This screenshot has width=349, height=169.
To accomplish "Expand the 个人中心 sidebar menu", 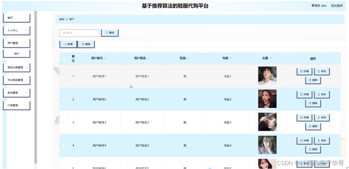I will (x=16, y=31).
